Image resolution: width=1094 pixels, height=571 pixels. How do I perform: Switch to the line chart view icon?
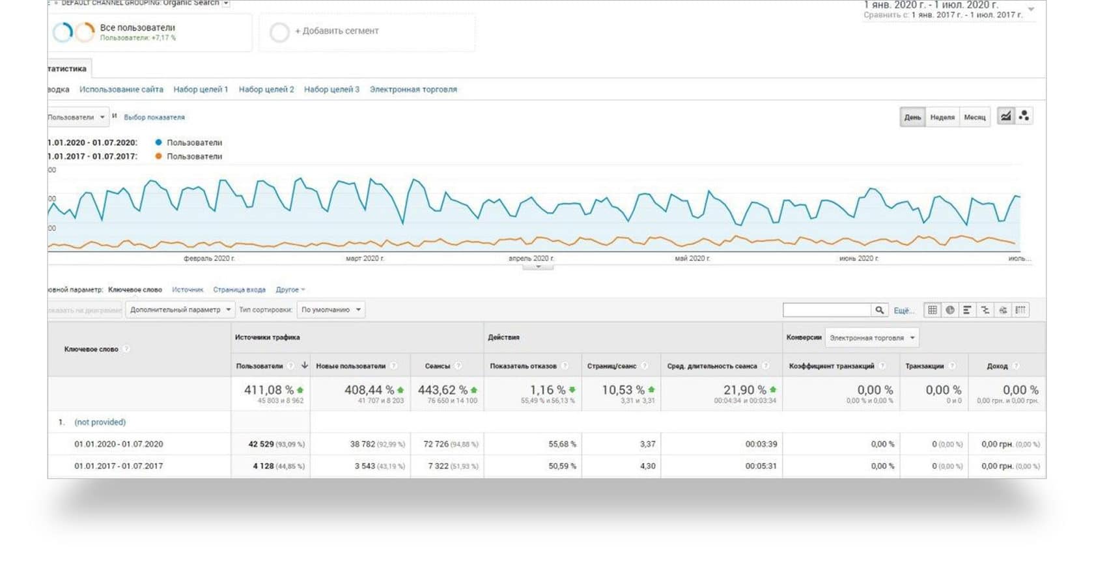(1005, 117)
